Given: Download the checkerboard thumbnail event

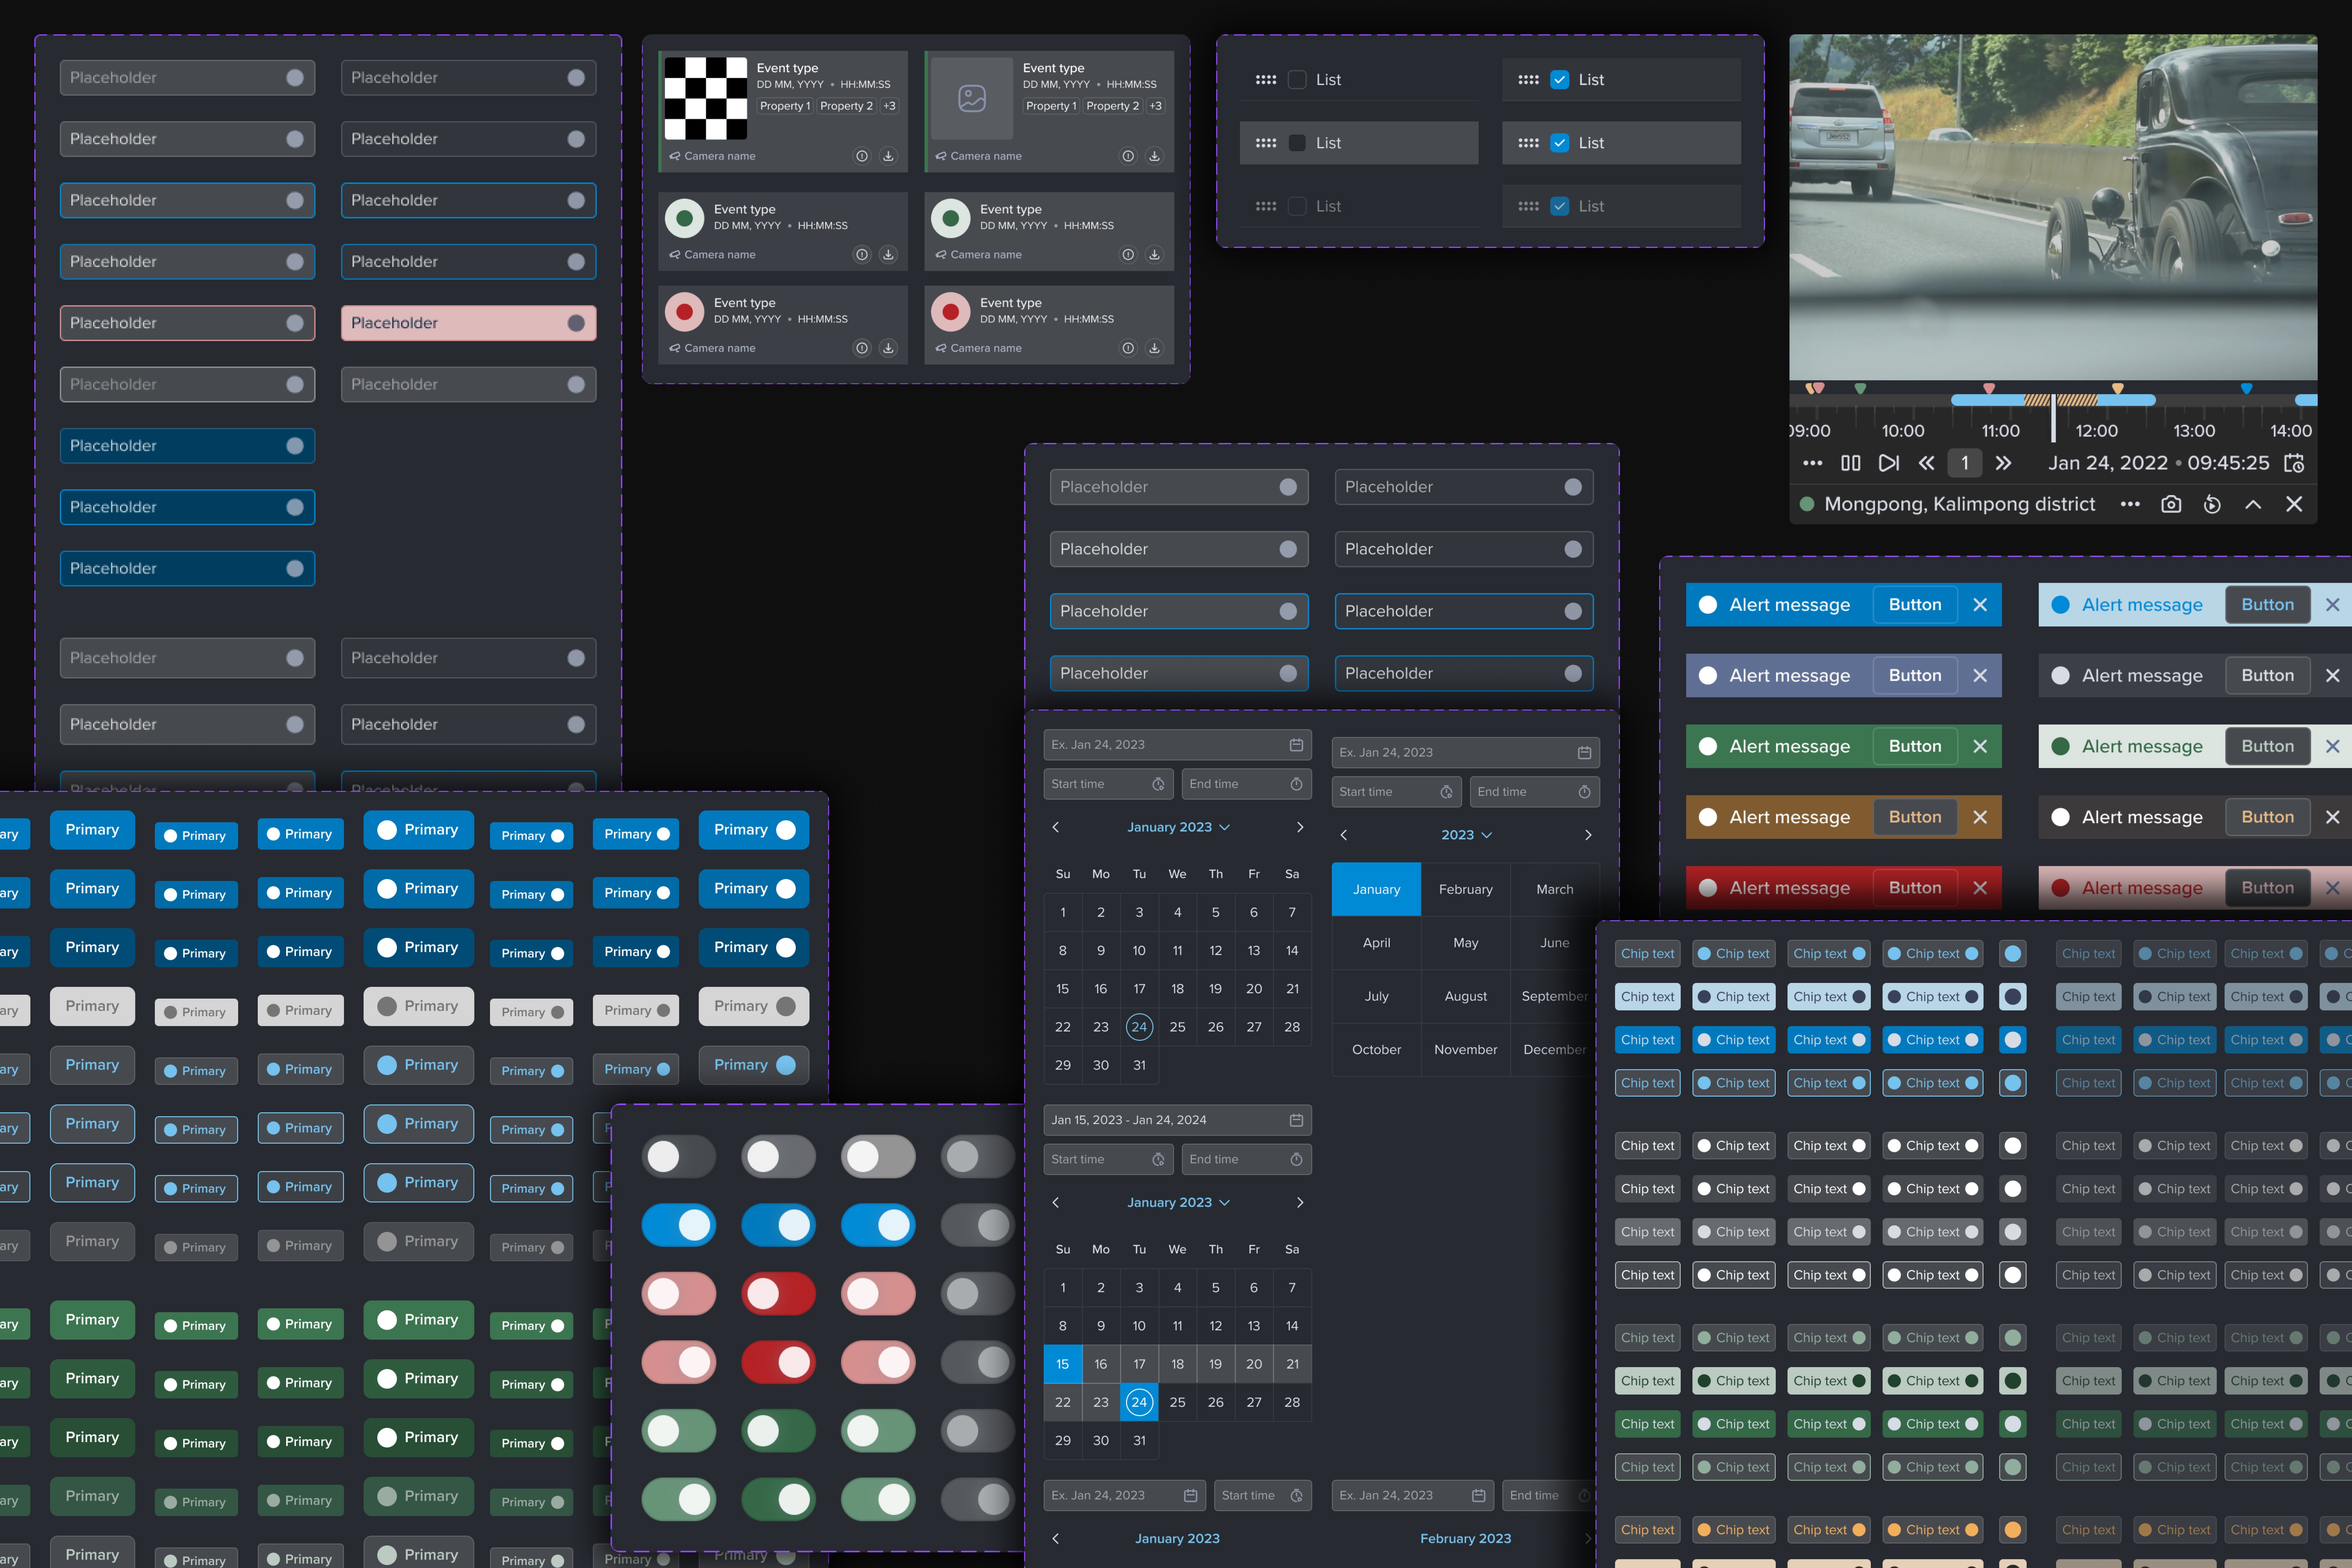Looking at the screenshot, I should click(x=888, y=156).
